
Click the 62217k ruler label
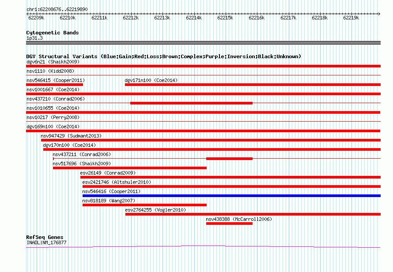[x=288, y=18]
